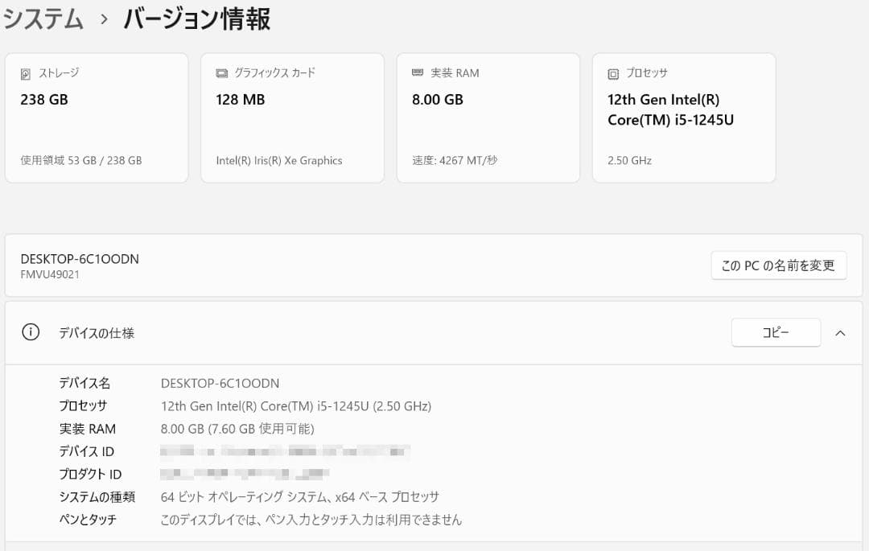Screen dimensions: 869x551
Task: Click the グラフィックス カード icon
Action: point(220,72)
